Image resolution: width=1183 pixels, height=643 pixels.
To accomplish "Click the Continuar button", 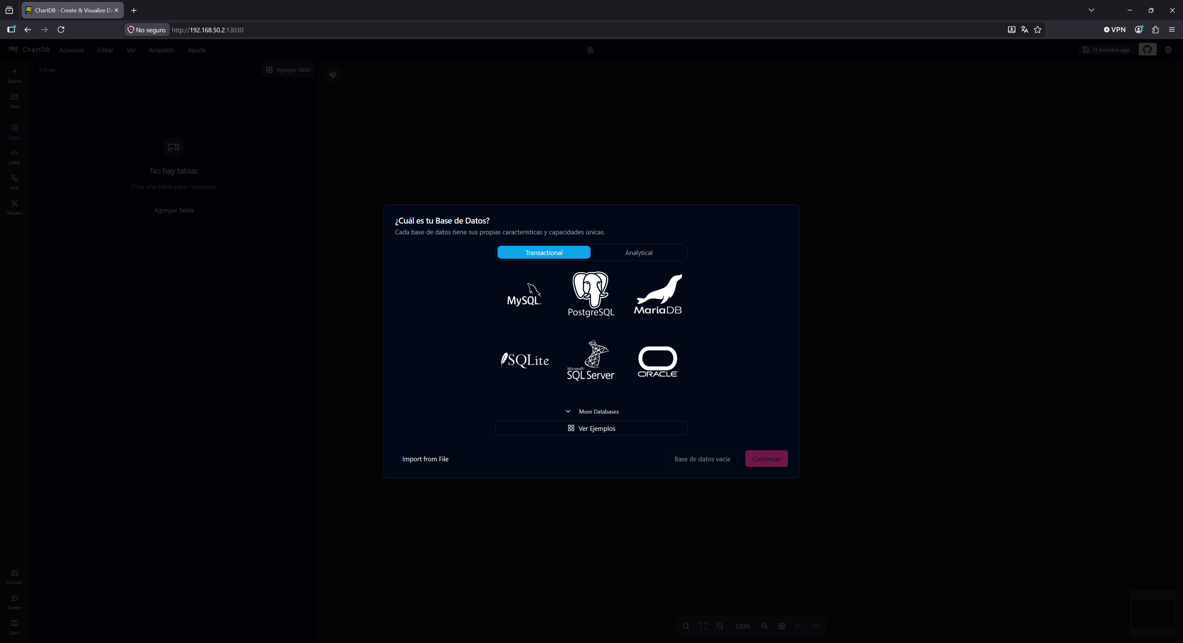I will coord(766,459).
